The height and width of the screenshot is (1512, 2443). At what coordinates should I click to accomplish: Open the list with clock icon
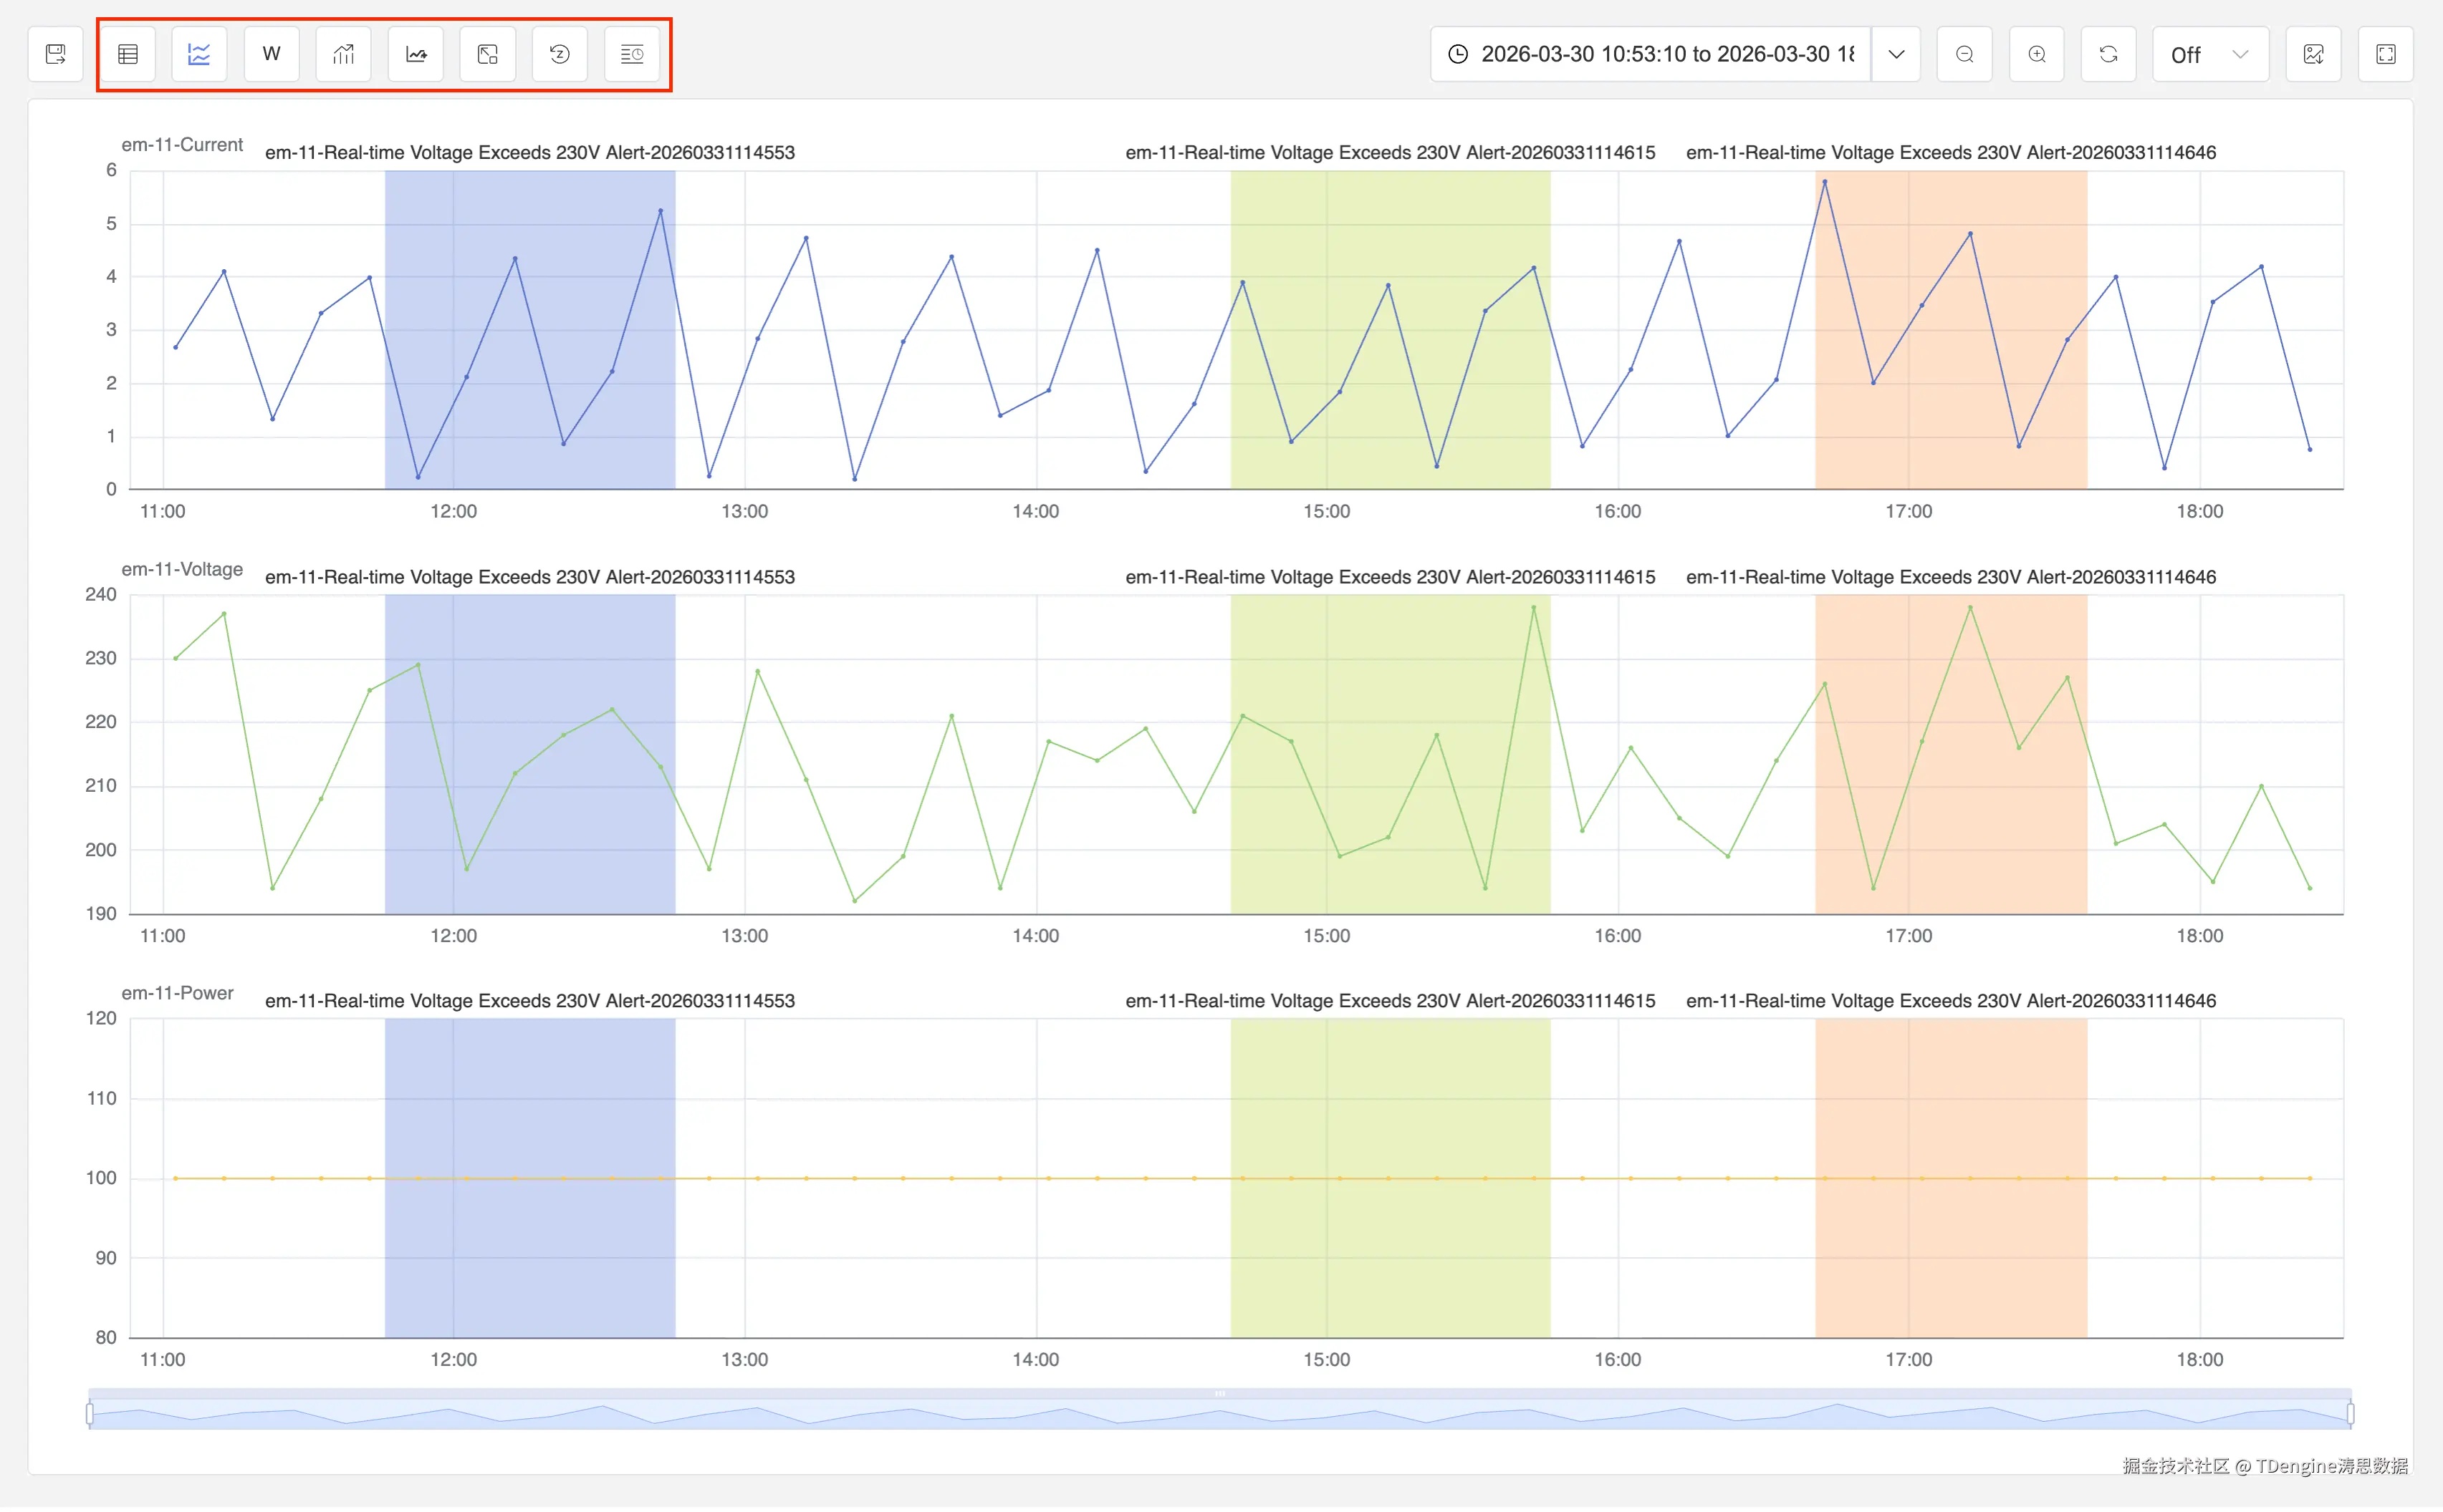pos(633,54)
